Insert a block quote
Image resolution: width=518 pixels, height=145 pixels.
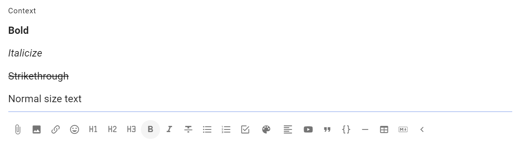click(327, 130)
